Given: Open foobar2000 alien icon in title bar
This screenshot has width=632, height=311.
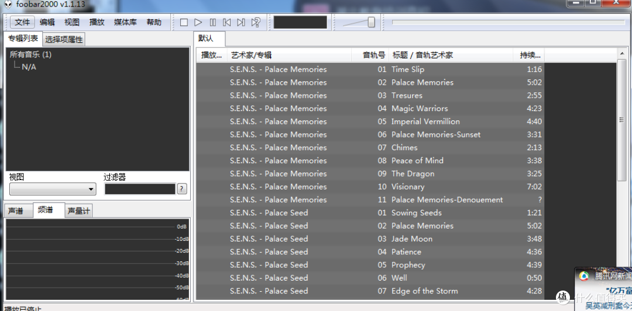Looking at the screenshot, I should pos(8,4).
